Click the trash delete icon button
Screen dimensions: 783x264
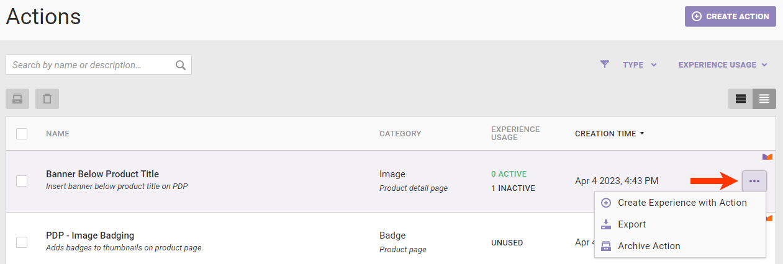point(47,99)
